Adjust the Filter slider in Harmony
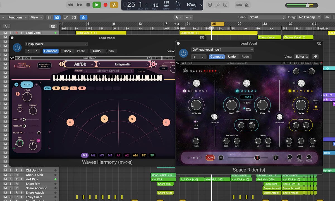 point(32,133)
